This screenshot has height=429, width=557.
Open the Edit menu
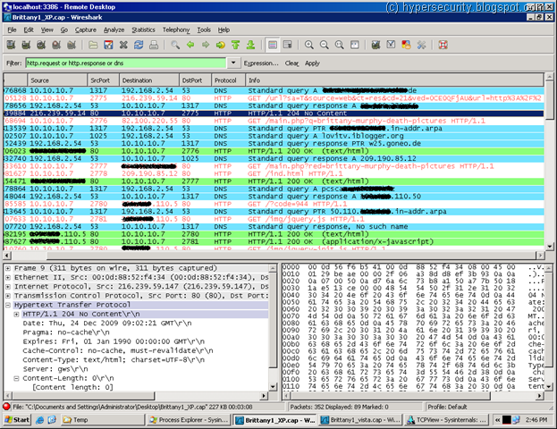(x=29, y=29)
